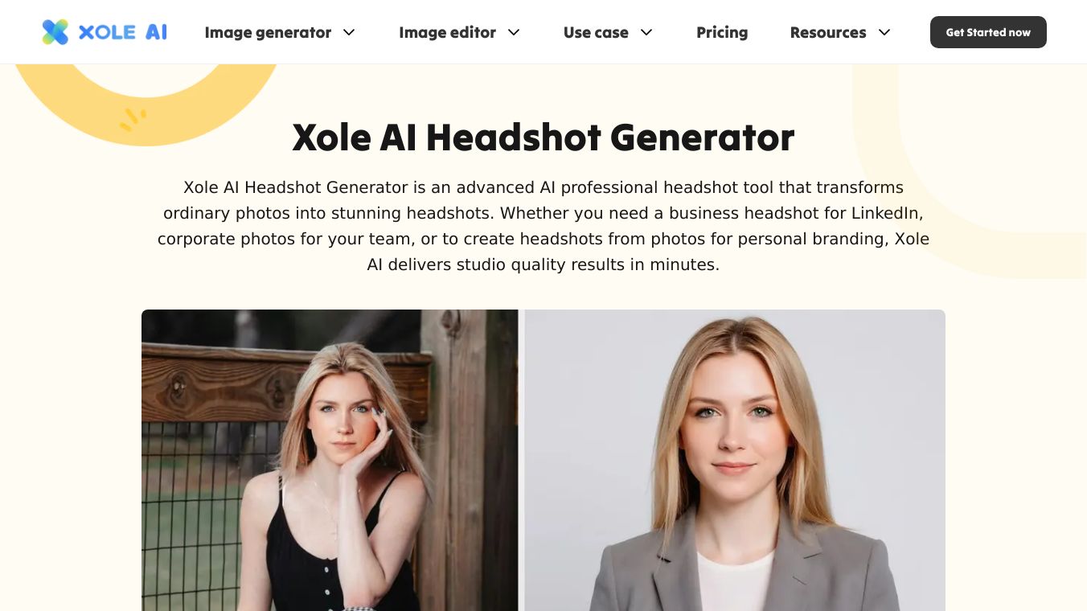
Task: Expand the Use case chevron arrow
Action: 646,32
